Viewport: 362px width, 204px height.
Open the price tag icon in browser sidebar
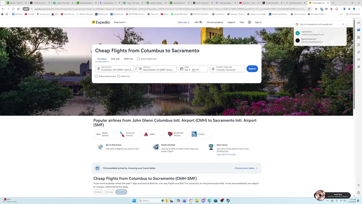pos(359,52)
